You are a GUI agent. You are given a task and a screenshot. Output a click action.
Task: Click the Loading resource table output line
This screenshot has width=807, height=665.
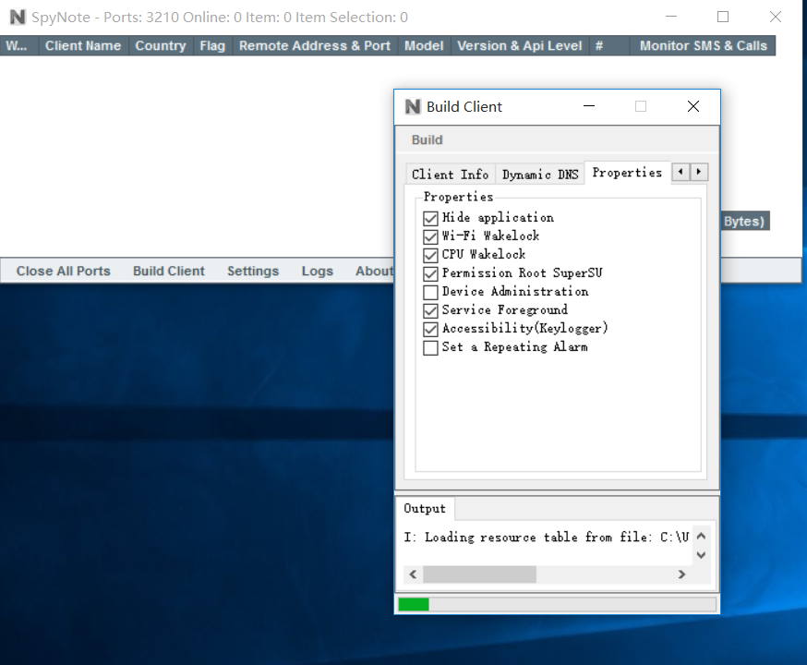pos(546,537)
